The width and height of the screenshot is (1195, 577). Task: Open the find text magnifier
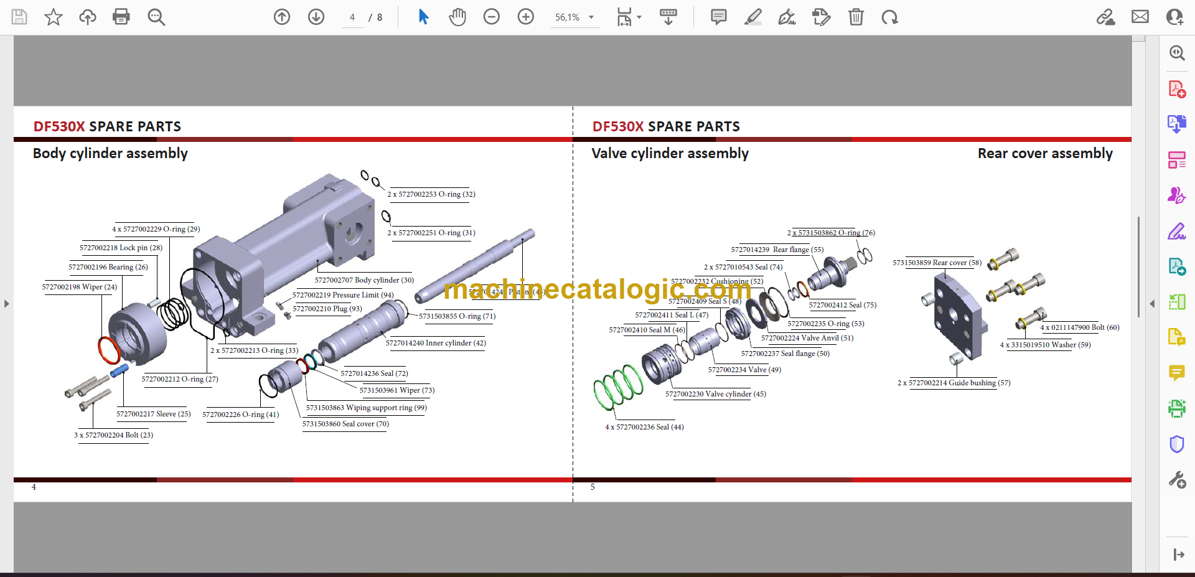coord(156,17)
